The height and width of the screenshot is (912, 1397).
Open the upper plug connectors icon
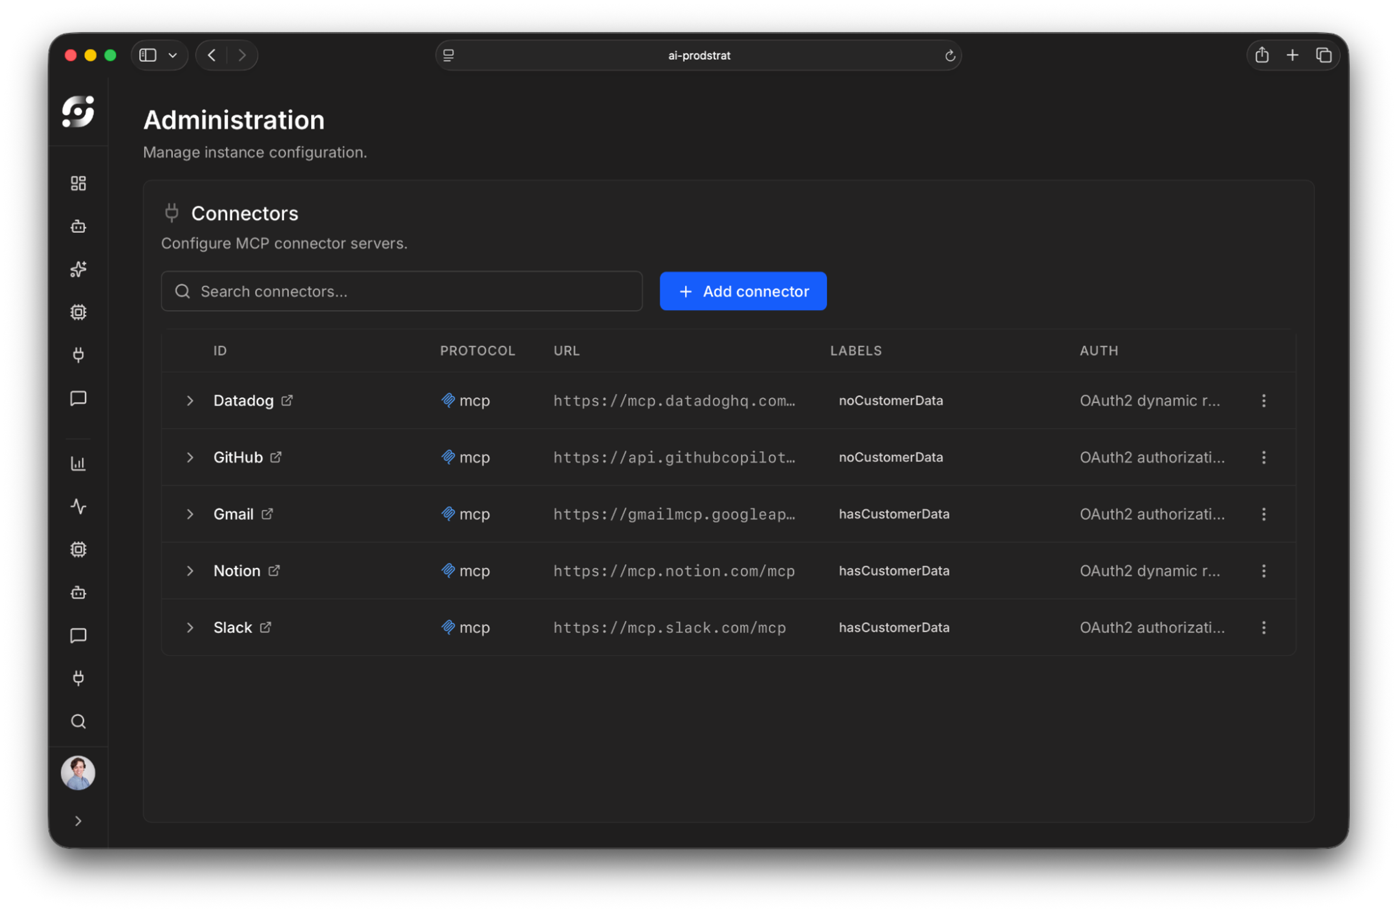pyautogui.click(x=78, y=355)
